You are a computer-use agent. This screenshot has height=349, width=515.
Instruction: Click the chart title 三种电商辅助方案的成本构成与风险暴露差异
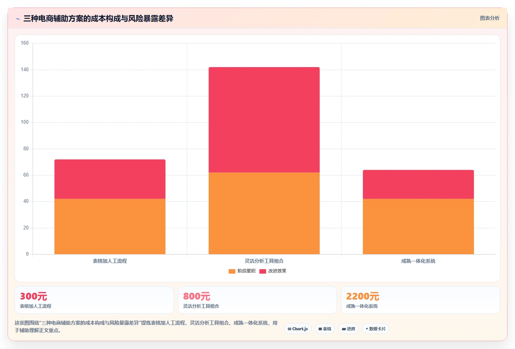click(98, 18)
